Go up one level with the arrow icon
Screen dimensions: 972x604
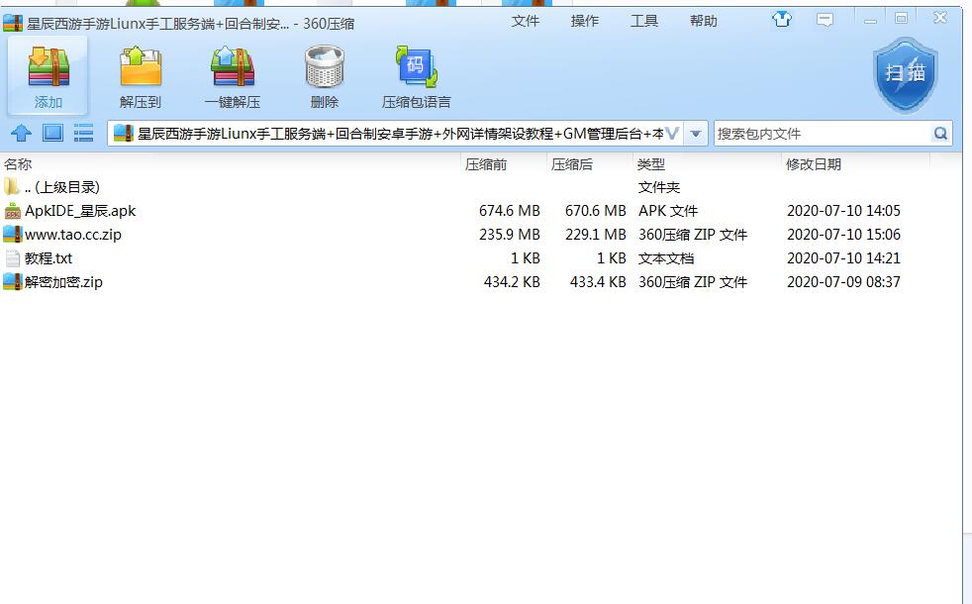22,134
